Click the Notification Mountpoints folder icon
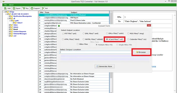This screenshot has width=177, height=93. point(12,16)
